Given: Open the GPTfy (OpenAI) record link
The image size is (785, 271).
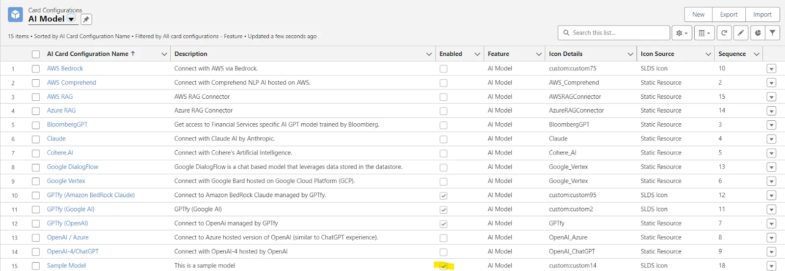Looking at the screenshot, I should 67,223.
